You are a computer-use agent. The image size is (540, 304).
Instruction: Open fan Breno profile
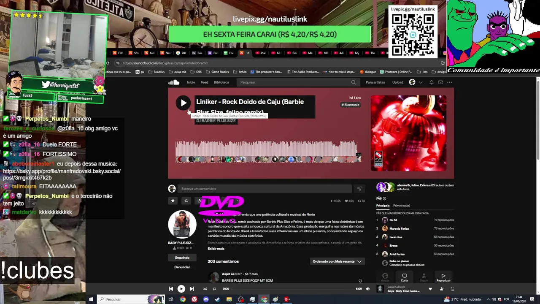pos(393,245)
